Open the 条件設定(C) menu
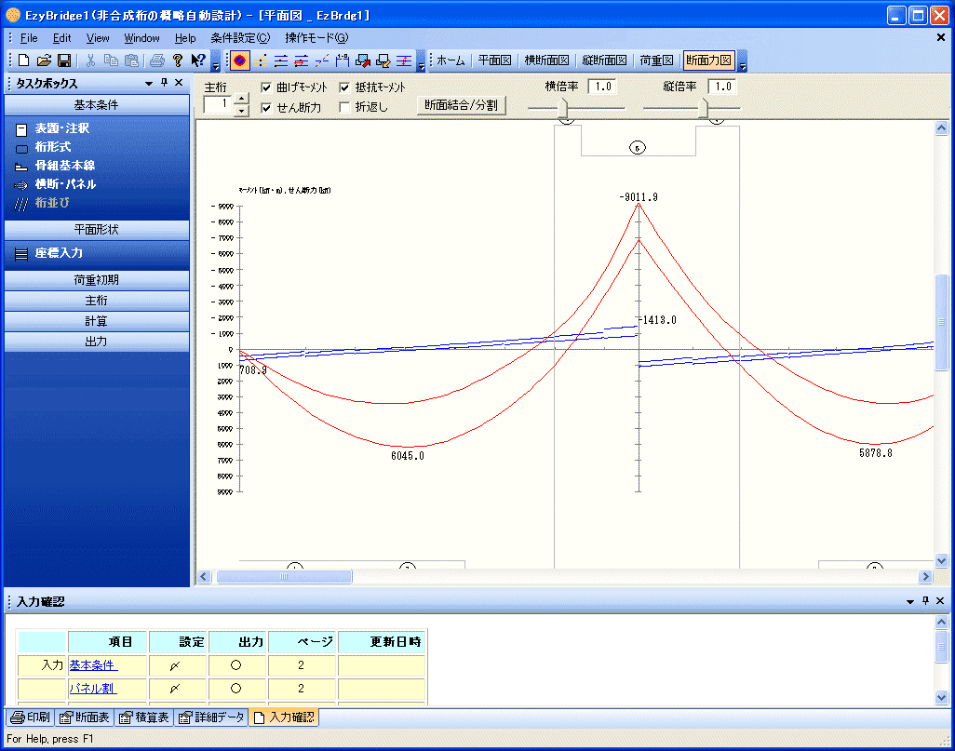Image resolution: width=955 pixels, height=751 pixels. [240, 38]
